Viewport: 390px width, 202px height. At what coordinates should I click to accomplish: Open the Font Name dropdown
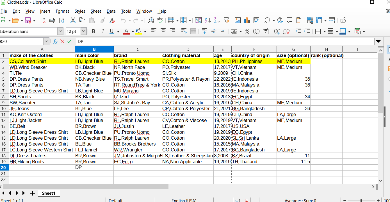click(x=60, y=31)
